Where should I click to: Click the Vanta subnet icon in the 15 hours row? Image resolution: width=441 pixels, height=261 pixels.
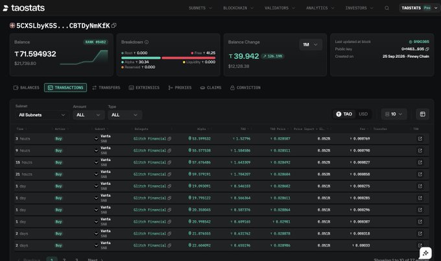[x=96, y=162]
